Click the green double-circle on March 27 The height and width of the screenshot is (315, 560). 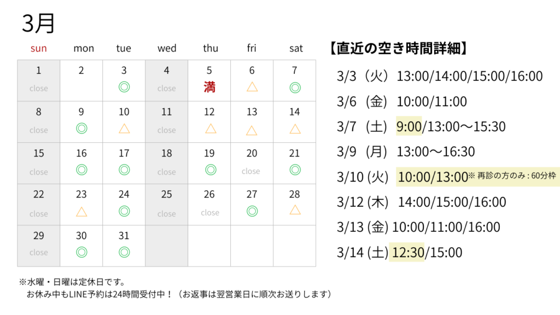click(x=252, y=211)
